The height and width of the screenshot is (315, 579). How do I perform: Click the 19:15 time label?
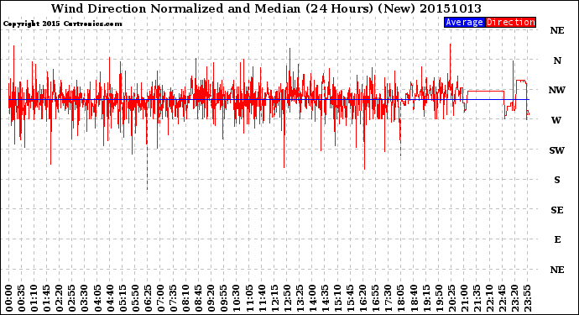pos(426,298)
